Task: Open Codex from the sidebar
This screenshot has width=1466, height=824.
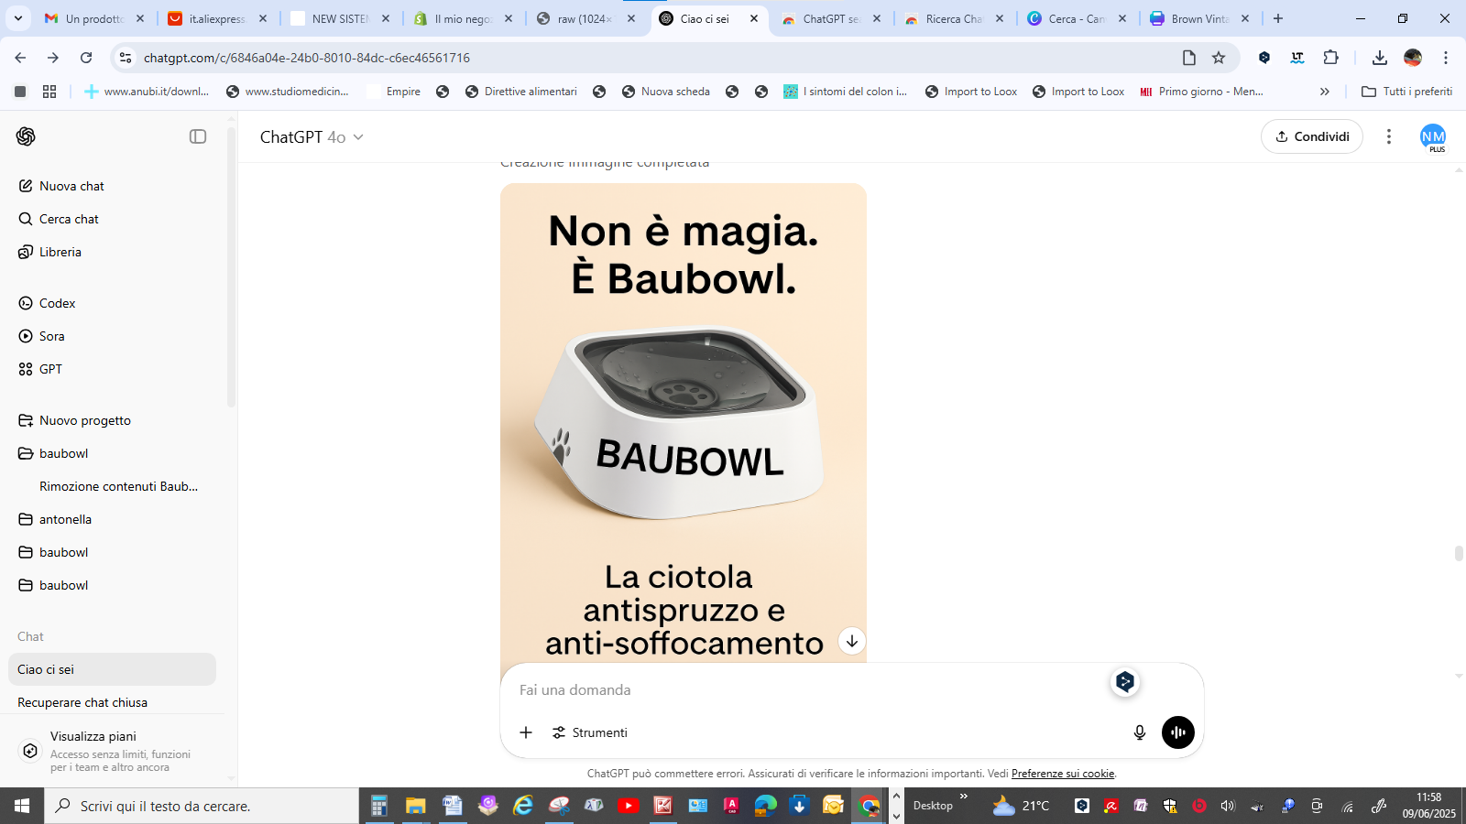Action: 57,303
